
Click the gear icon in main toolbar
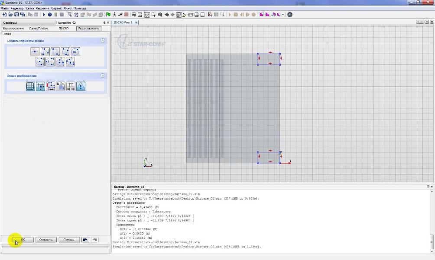pos(290,15)
